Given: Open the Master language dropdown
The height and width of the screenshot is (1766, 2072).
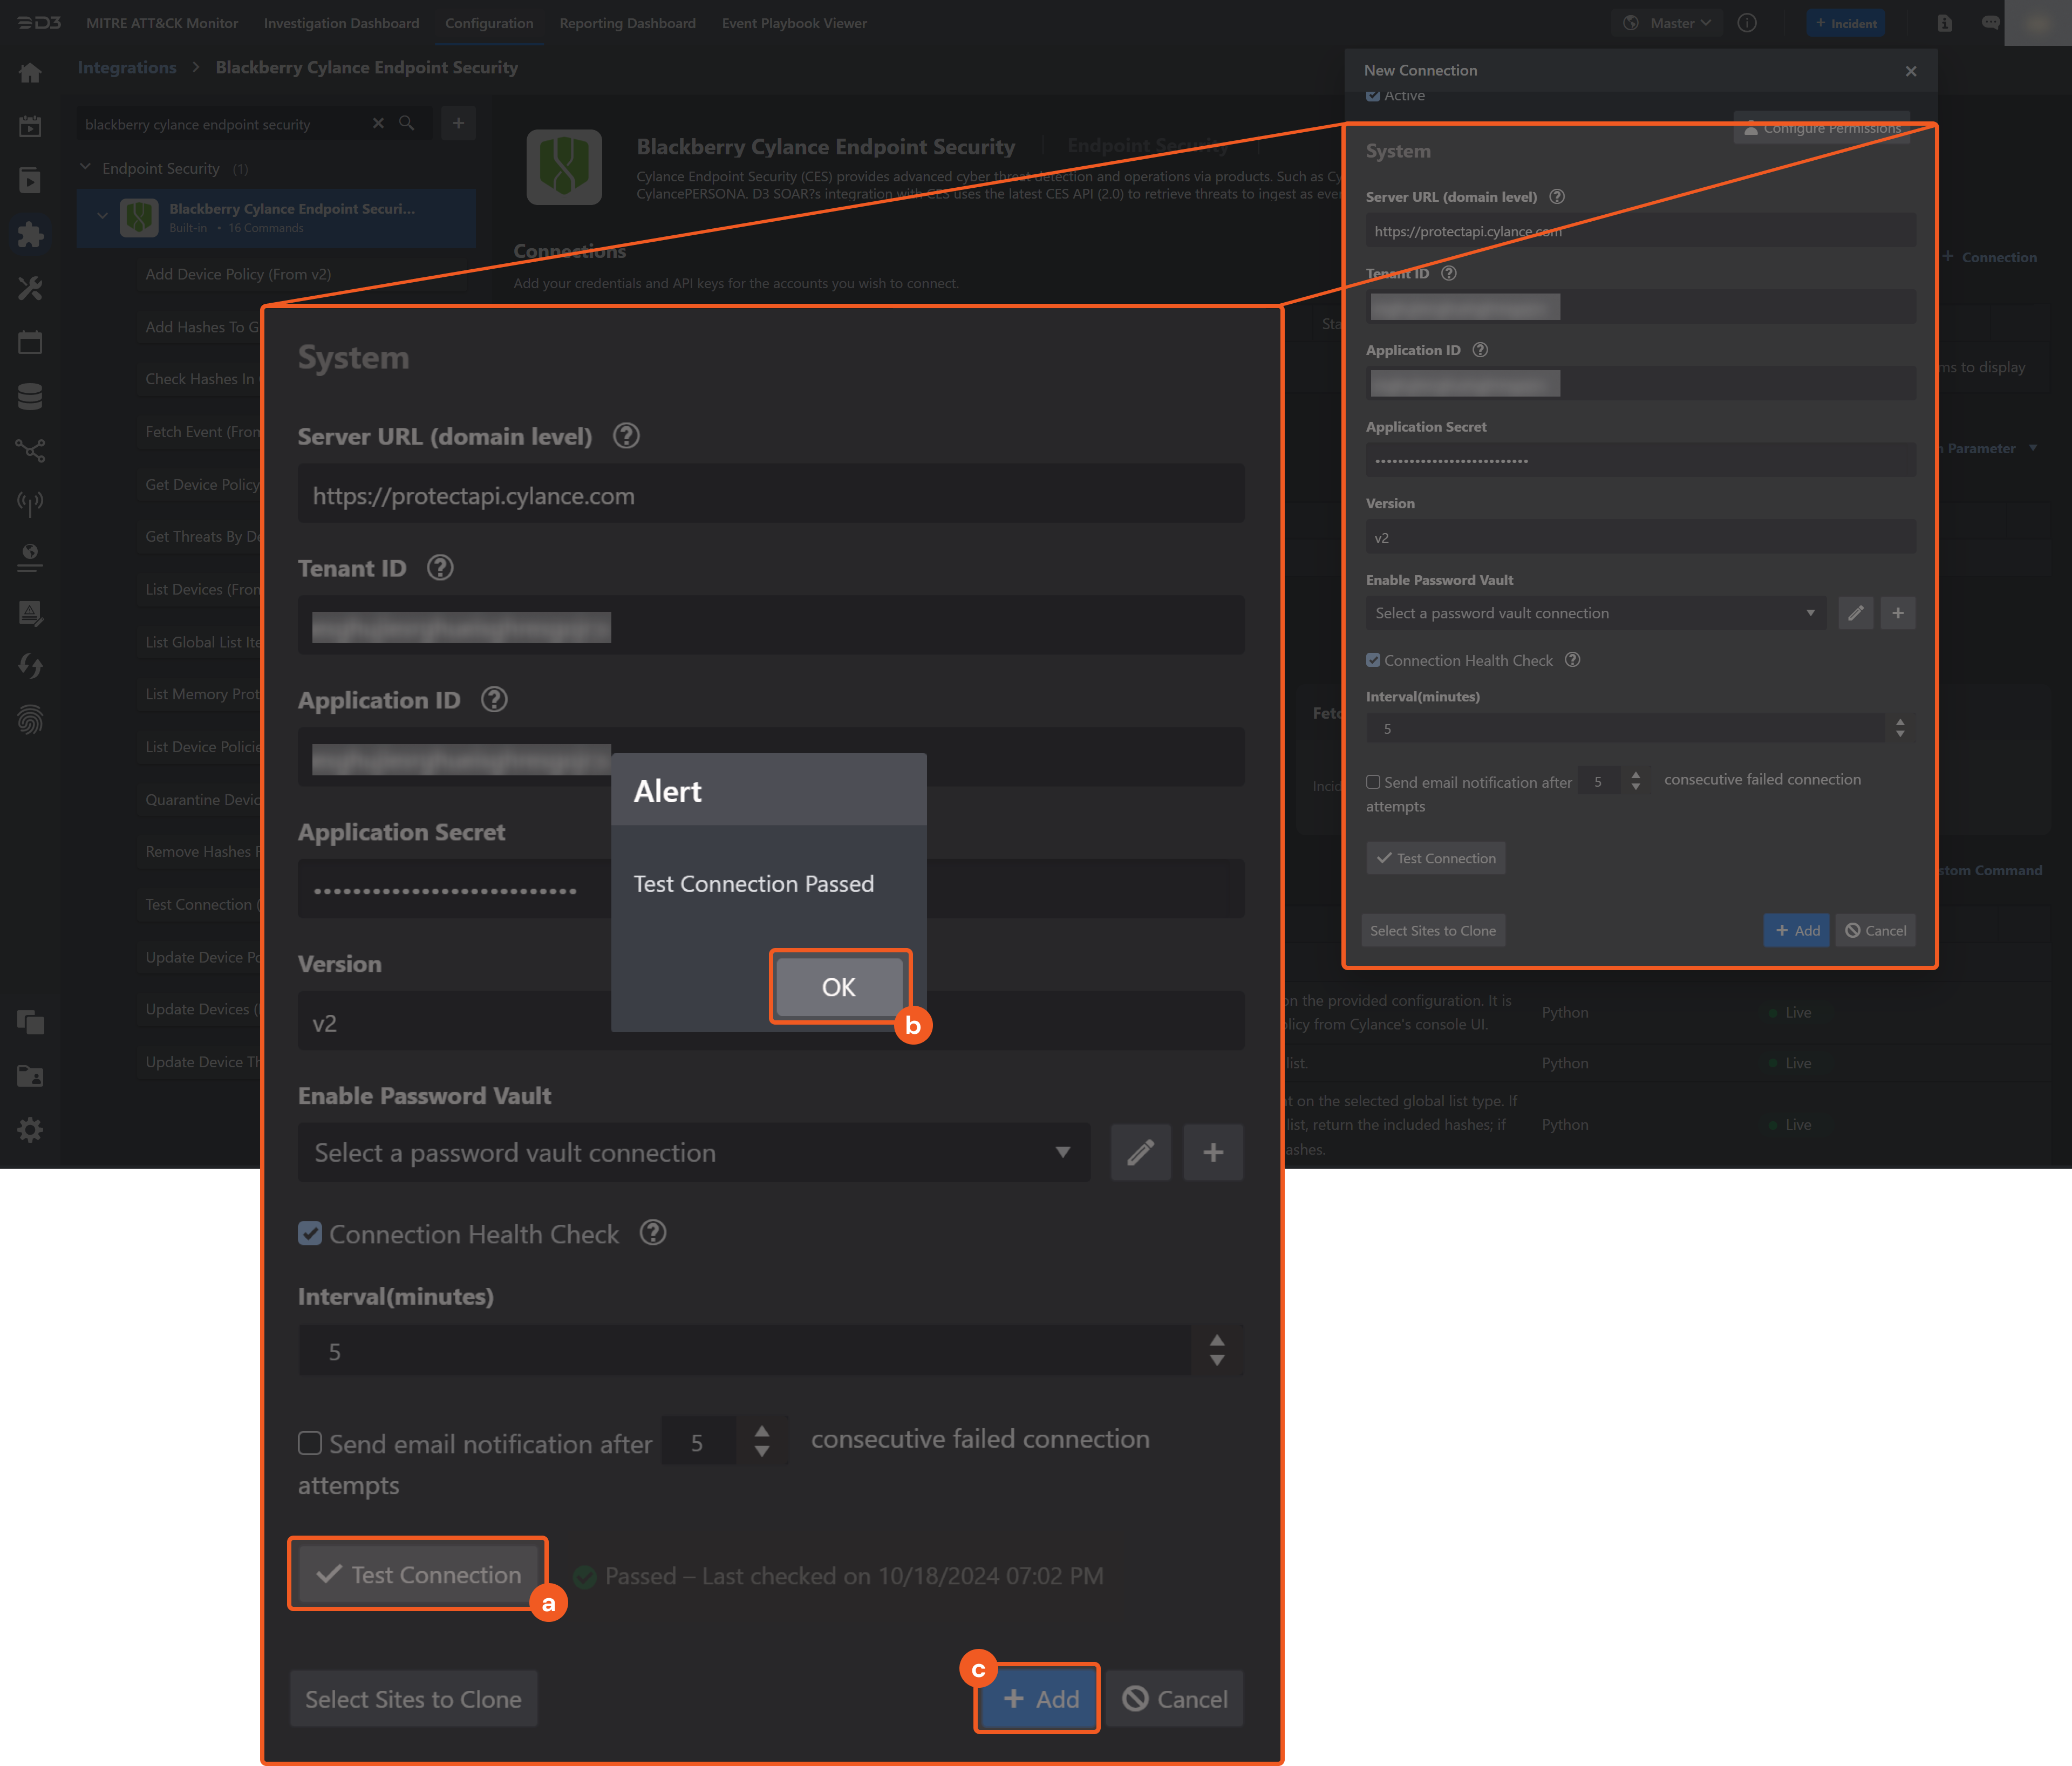Looking at the screenshot, I should click(x=1666, y=22).
